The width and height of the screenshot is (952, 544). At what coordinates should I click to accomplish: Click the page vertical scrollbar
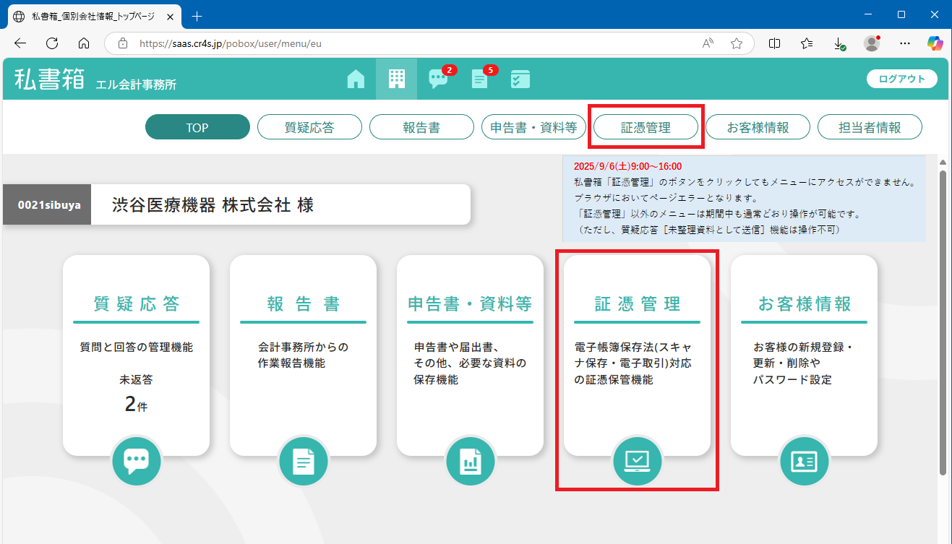click(x=943, y=322)
